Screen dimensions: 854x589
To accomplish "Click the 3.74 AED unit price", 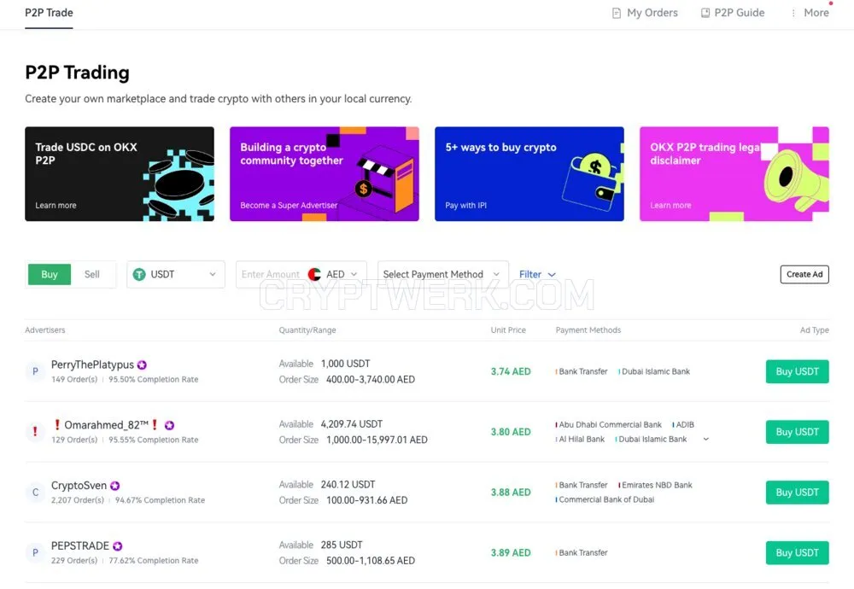I will 511,372.
